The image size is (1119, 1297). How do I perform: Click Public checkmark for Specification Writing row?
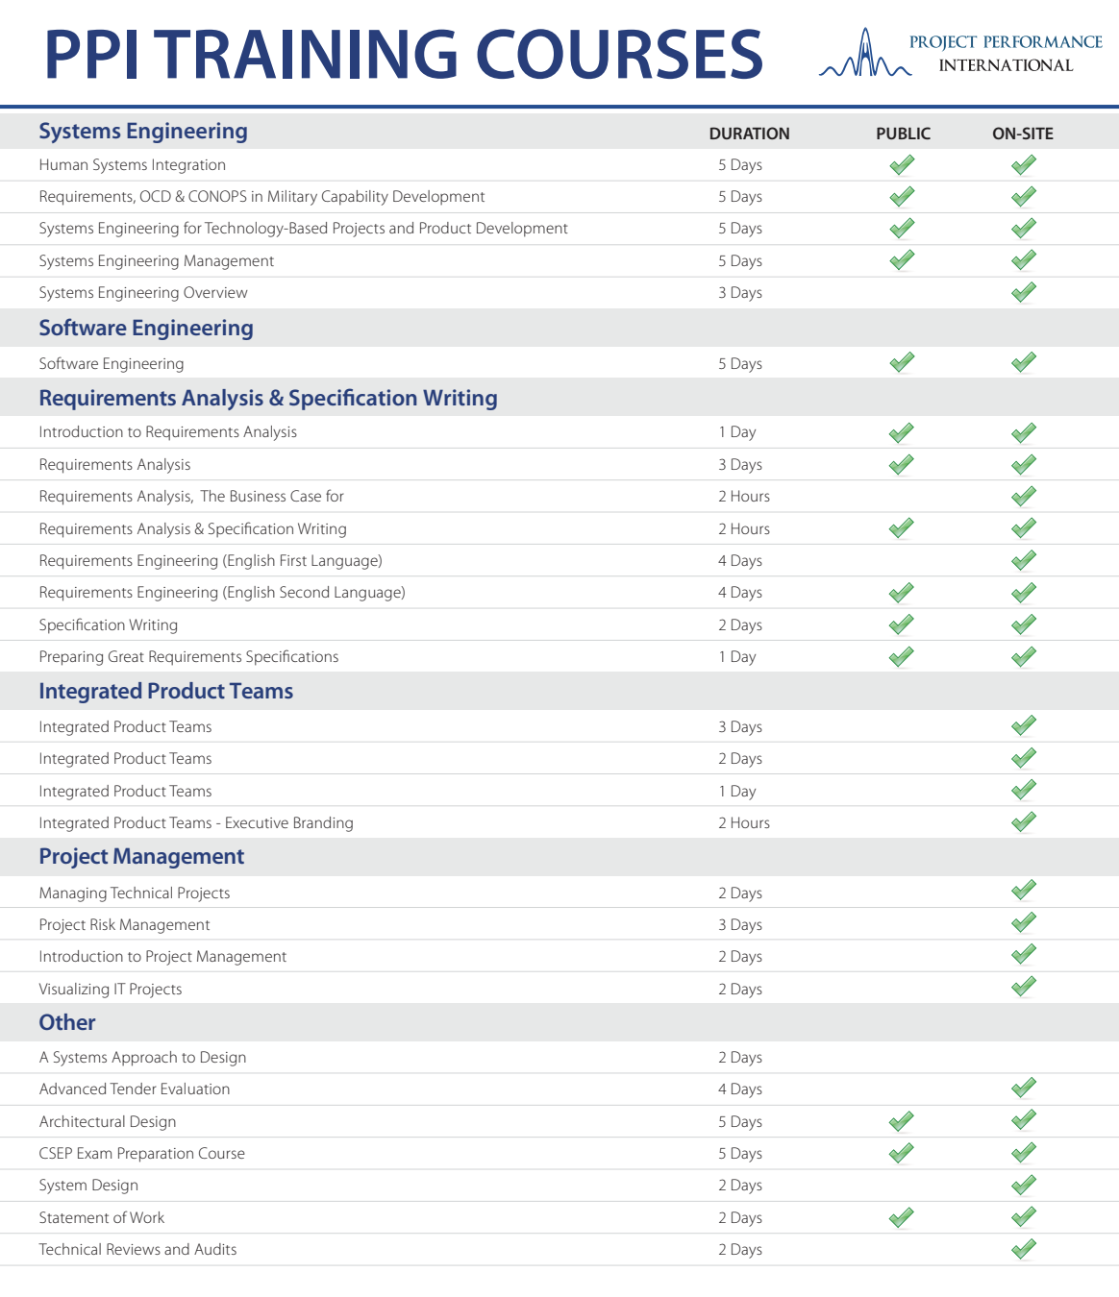pos(902,624)
